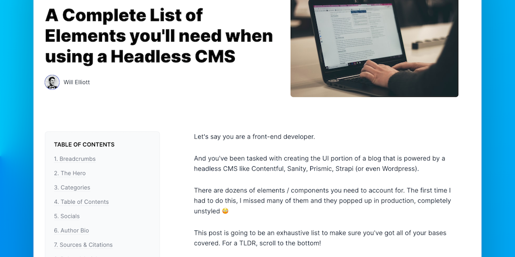Click the word "Wordpress" in the paragraph

(399, 169)
